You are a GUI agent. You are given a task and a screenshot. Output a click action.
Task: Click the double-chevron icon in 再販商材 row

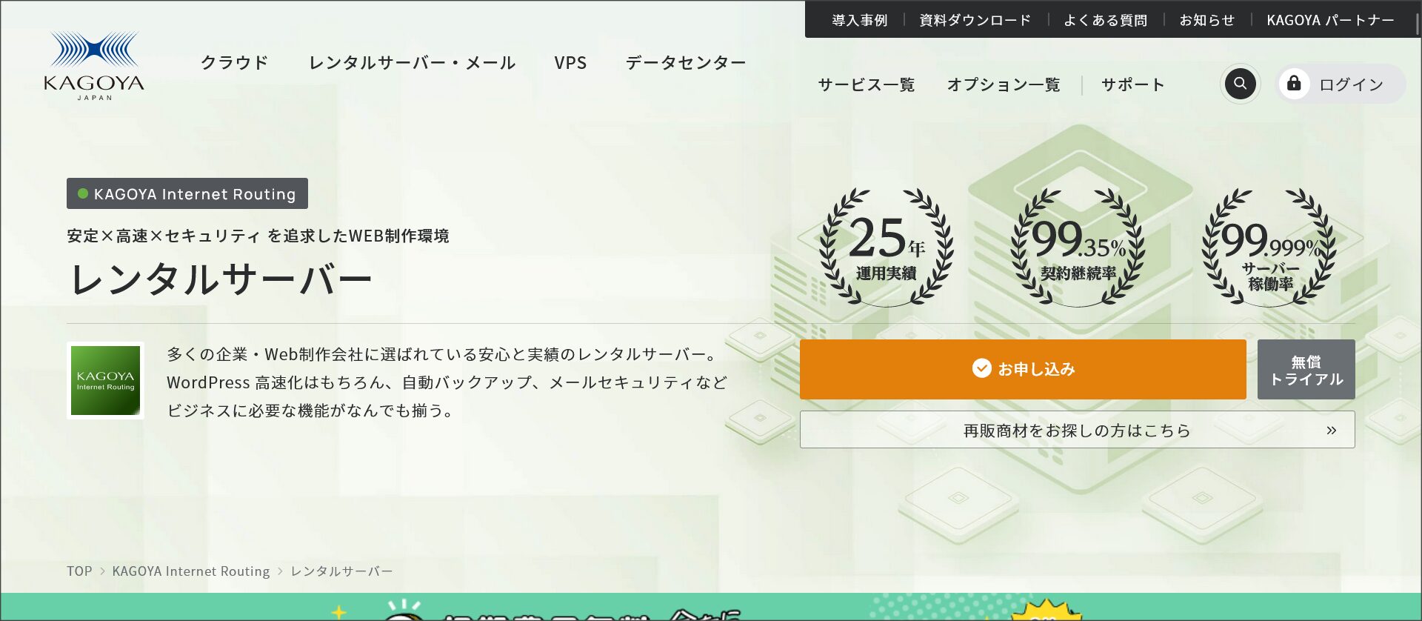(1331, 431)
